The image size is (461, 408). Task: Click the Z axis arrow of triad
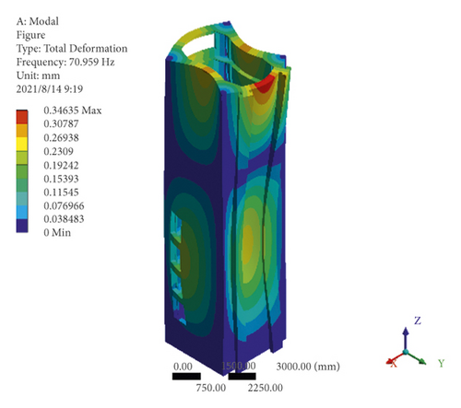pyautogui.click(x=406, y=338)
